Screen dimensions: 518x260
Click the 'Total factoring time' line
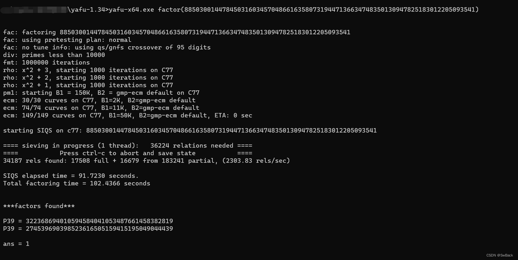coord(76,184)
